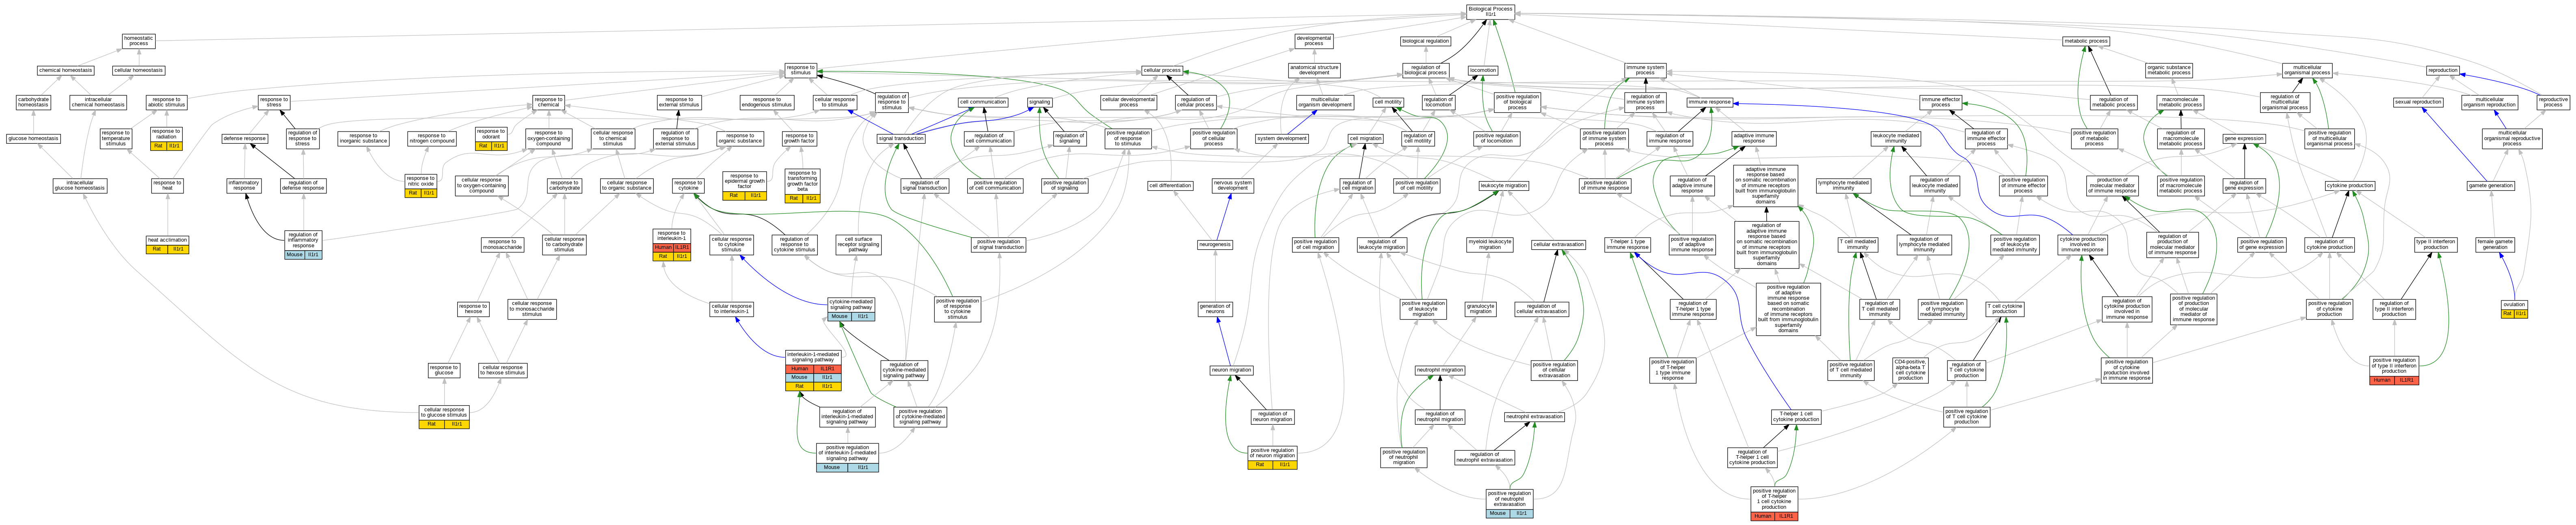Image resolution: width=2576 pixels, height=525 pixels.
Task: Select the Mouse row under 'regulation of inflammatory response'
Action: [x=303, y=255]
